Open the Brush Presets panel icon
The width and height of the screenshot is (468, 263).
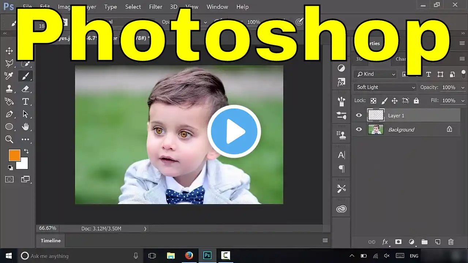pos(341,101)
